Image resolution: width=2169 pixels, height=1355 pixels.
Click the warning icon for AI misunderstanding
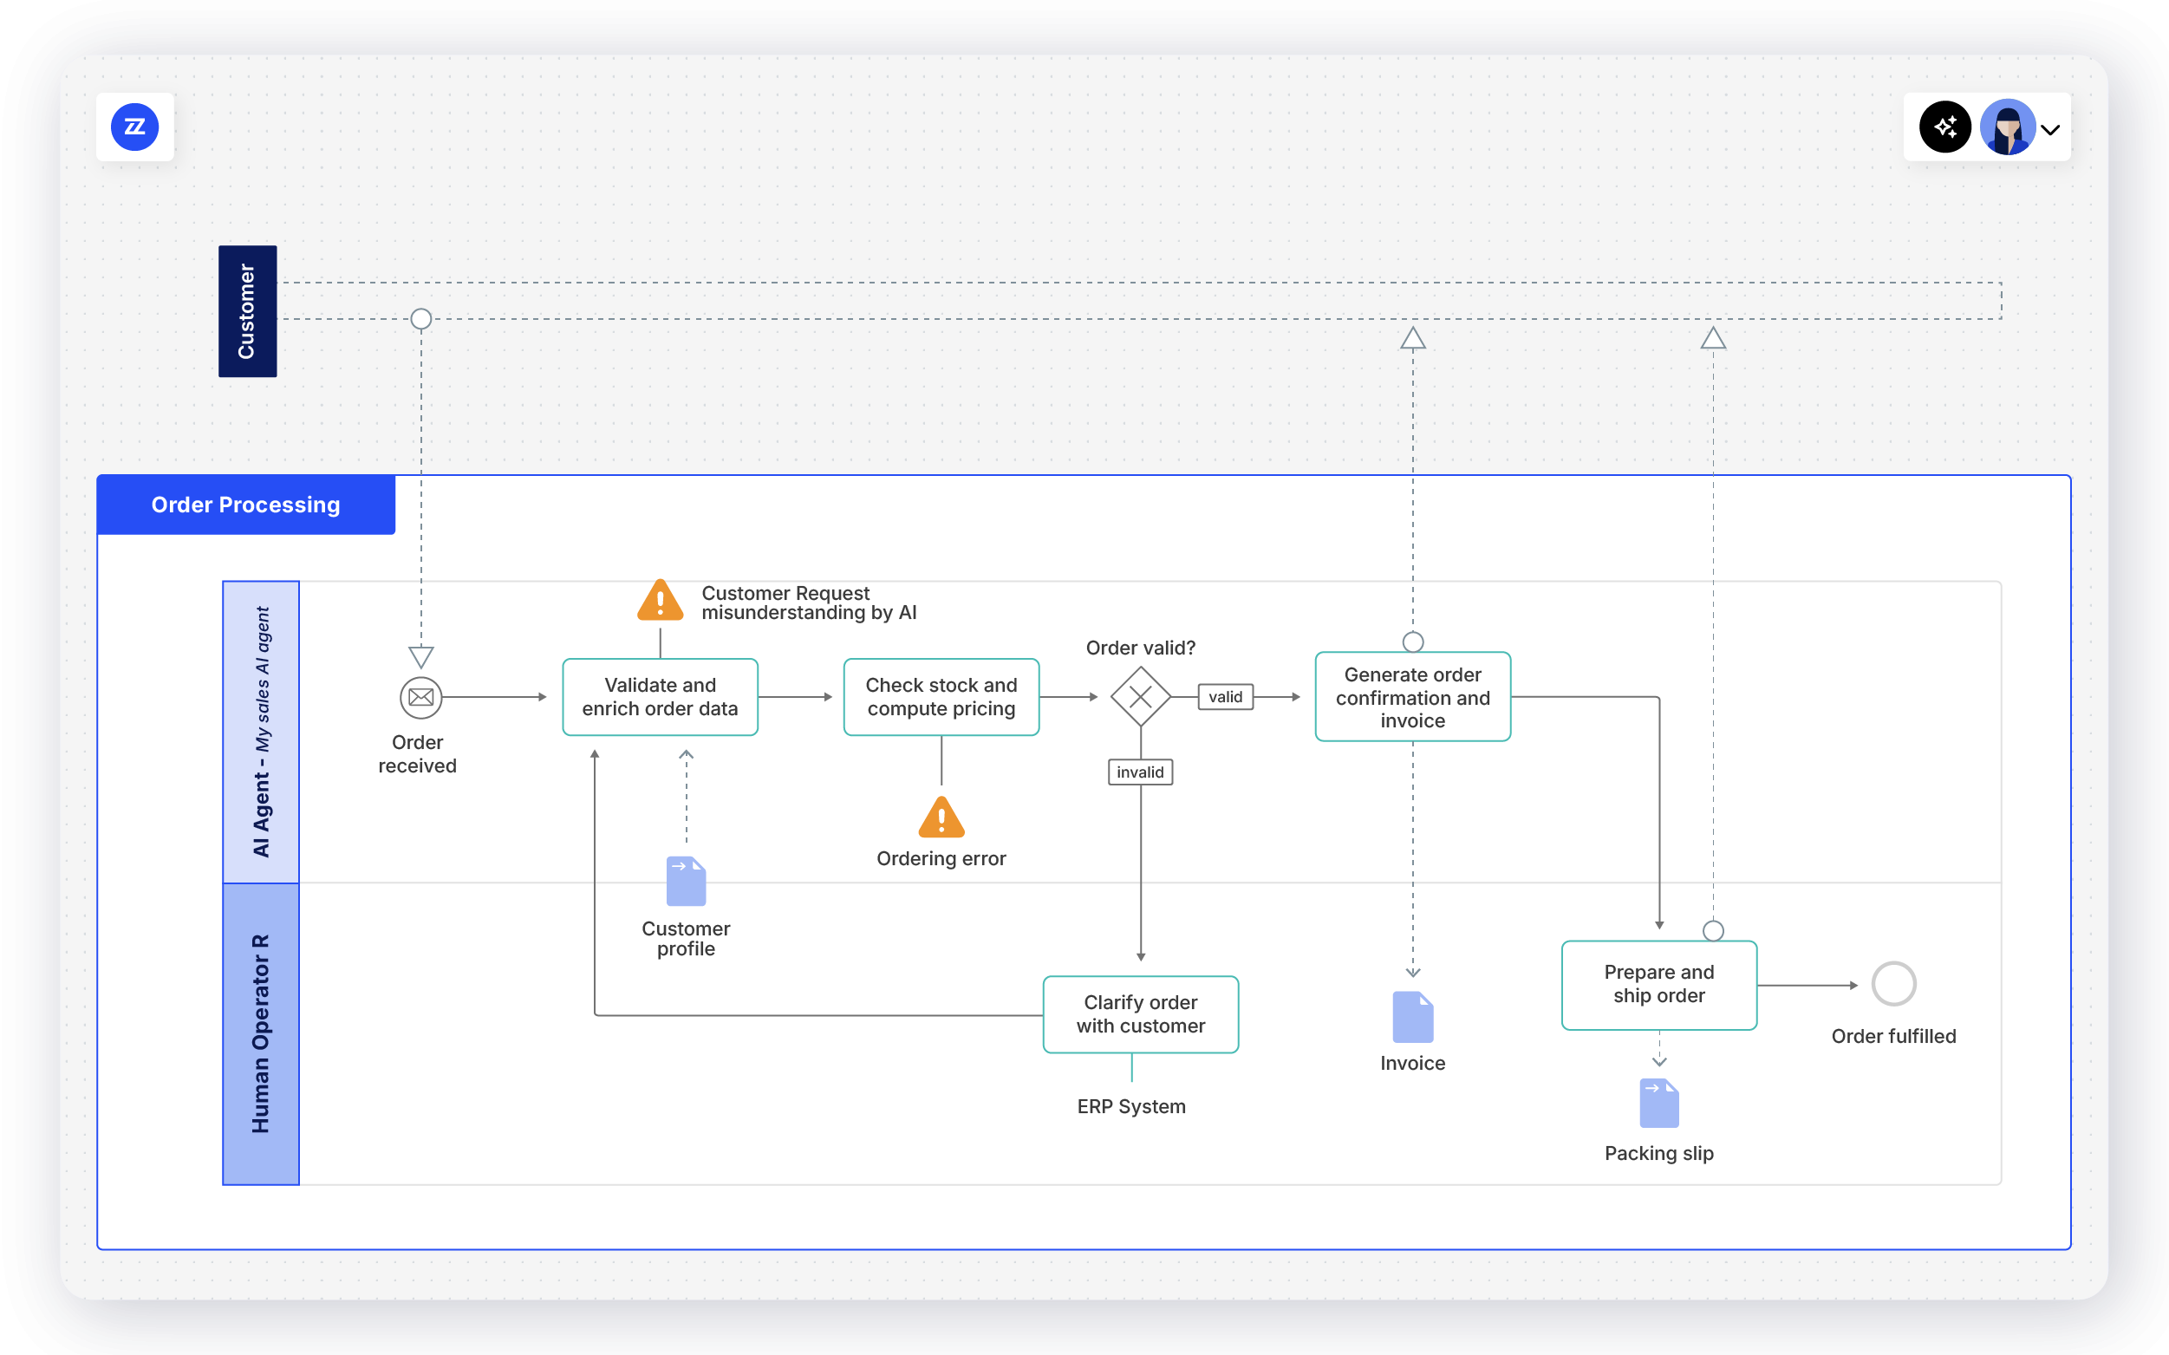[661, 601]
